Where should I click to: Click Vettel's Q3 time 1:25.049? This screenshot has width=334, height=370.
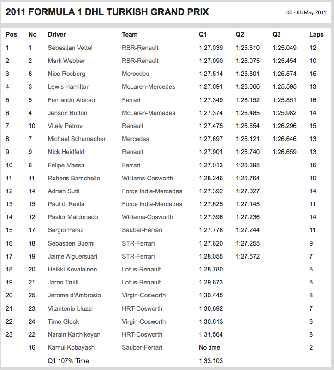pos(285,48)
